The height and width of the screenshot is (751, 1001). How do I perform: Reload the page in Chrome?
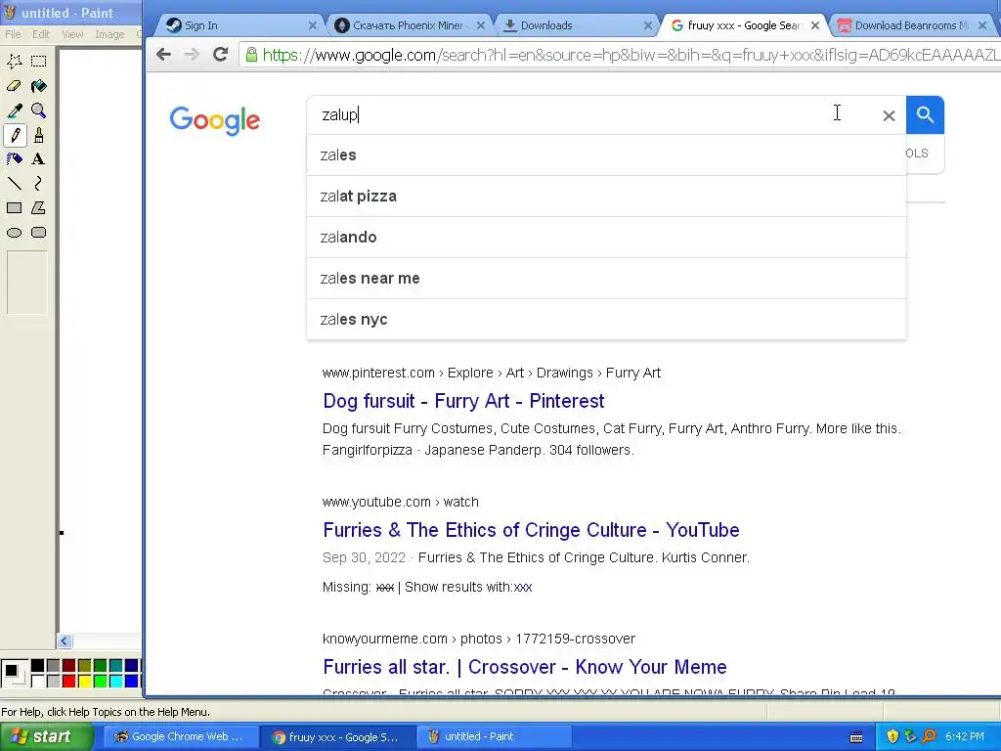(220, 55)
